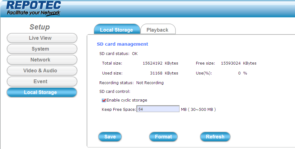Click the REPOTEC logo in the header
Viewport: 295px width, 149px height.
[33, 8]
